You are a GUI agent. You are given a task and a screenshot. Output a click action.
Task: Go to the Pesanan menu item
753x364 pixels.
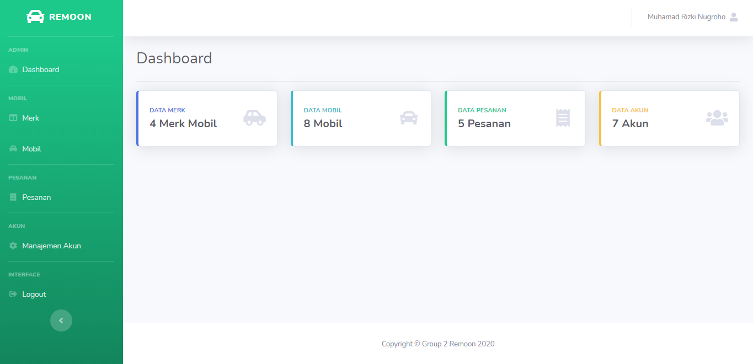pyautogui.click(x=36, y=198)
